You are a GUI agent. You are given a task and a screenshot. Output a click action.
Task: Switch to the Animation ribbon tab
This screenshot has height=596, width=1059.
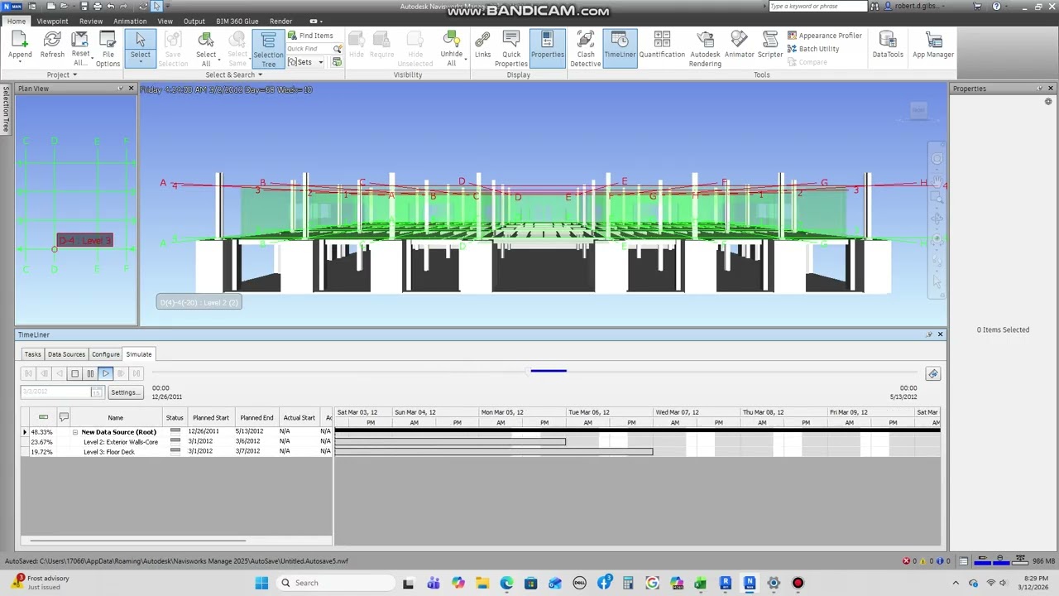pos(130,21)
